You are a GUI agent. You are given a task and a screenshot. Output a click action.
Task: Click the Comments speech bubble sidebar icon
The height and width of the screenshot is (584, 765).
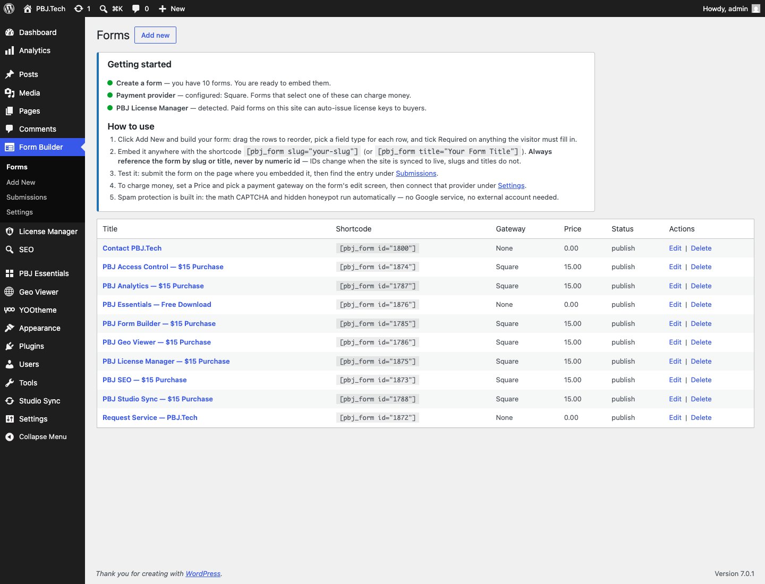coord(10,129)
